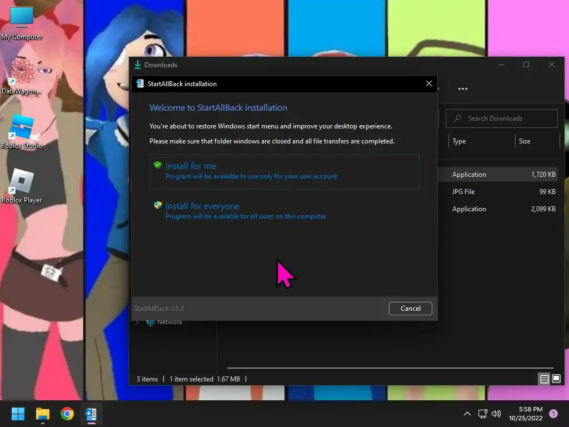The image size is (569, 427).
Task: Focus the Search Downloads field
Action: [502, 118]
